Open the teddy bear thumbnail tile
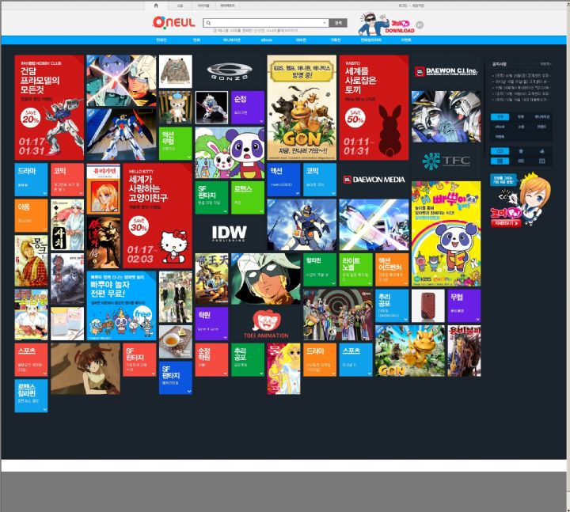Image resolution: width=570 pixels, height=512 pixels. 176,107
